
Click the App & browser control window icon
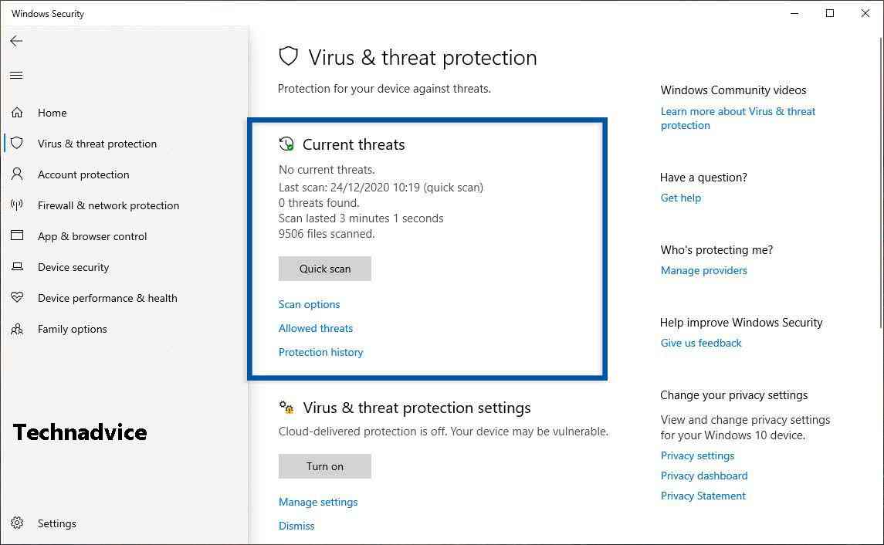click(17, 235)
